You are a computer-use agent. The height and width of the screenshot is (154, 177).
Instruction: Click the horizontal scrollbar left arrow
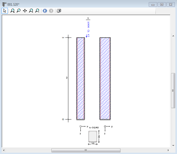(x=4, y=150)
